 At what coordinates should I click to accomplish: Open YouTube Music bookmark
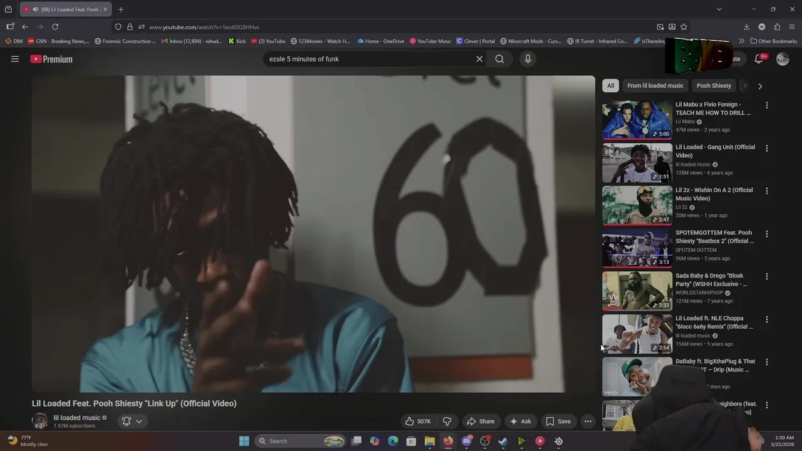click(x=430, y=41)
